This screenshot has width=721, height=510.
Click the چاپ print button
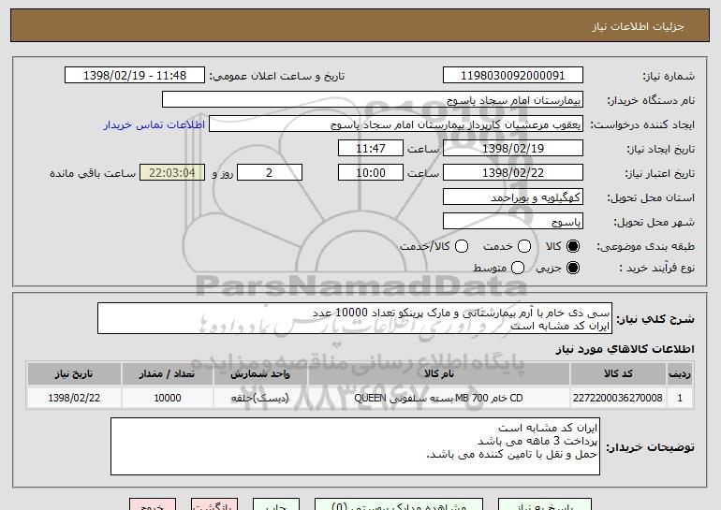276,504
